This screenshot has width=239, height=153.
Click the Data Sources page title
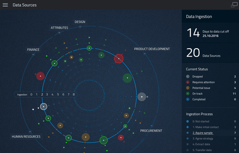click(25, 5)
